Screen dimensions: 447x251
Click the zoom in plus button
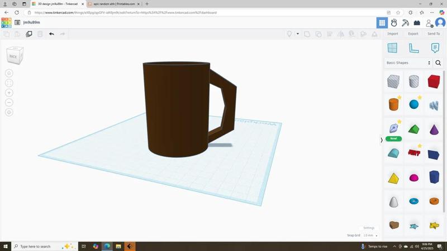coord(9,93)
